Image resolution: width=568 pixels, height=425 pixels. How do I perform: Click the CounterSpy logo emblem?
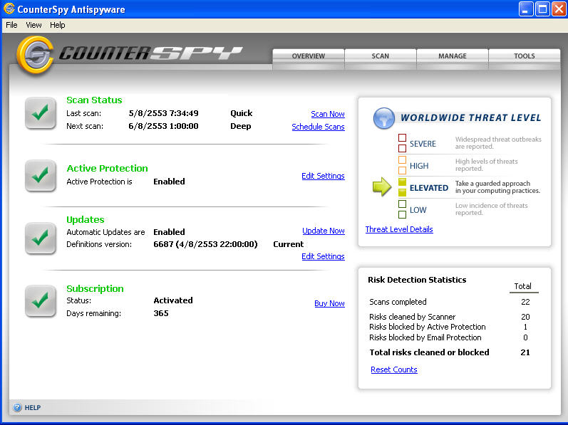pyautogui.click(x=35, y=55)
